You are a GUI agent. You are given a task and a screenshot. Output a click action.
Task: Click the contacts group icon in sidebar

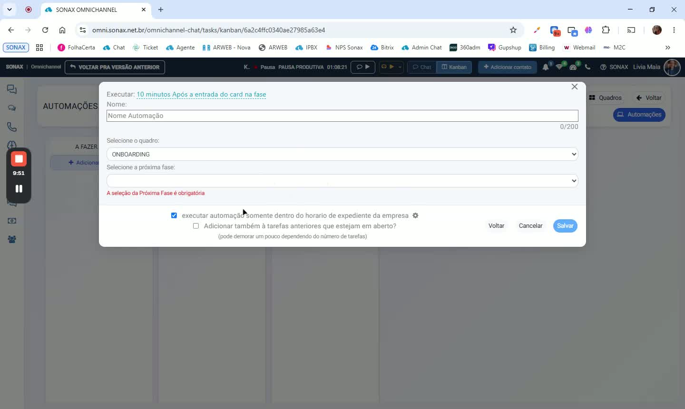pos(12,239)
